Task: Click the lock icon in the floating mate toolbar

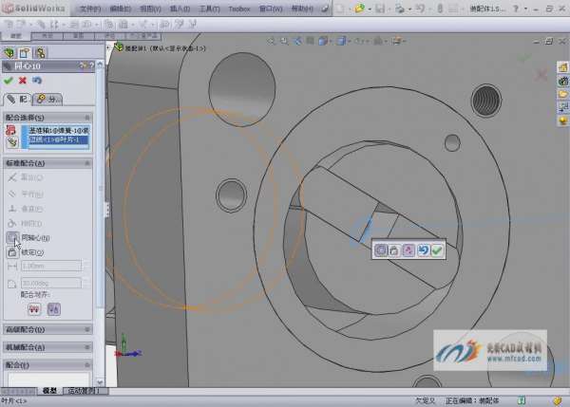Action: [393, 250]
